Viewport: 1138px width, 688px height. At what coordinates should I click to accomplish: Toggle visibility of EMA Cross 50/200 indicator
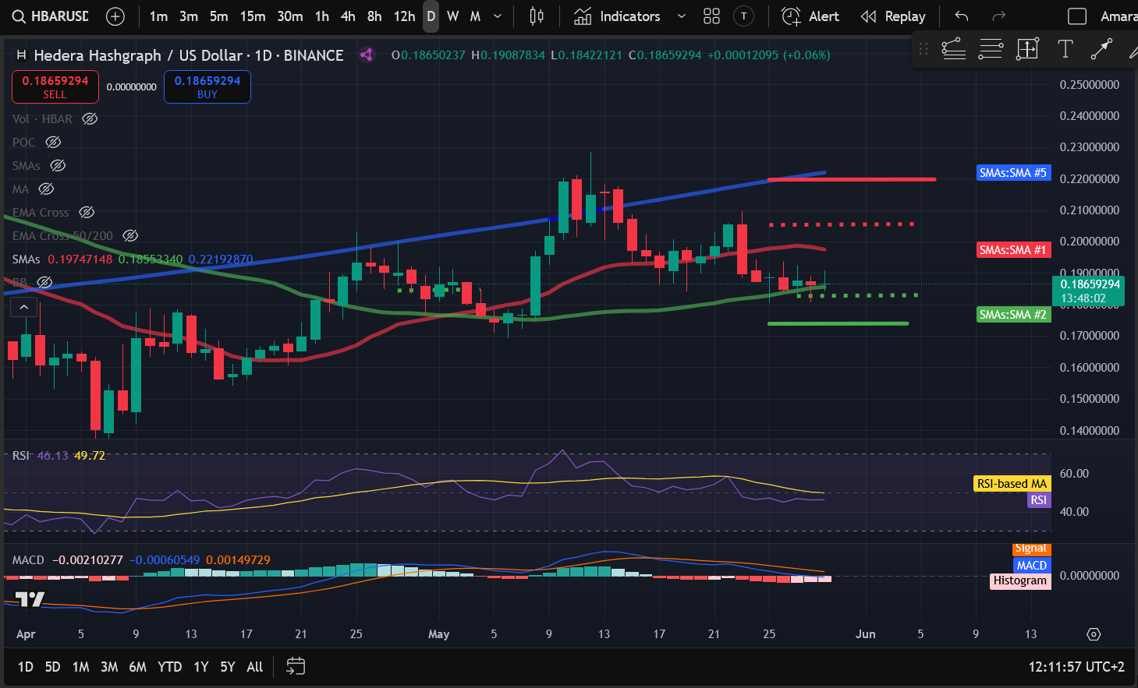[x=130, y=235]
